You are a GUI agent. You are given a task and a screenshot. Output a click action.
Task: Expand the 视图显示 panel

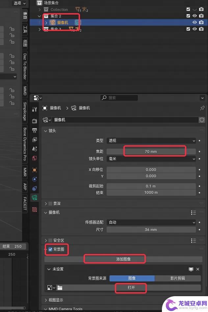coord(46,300)
